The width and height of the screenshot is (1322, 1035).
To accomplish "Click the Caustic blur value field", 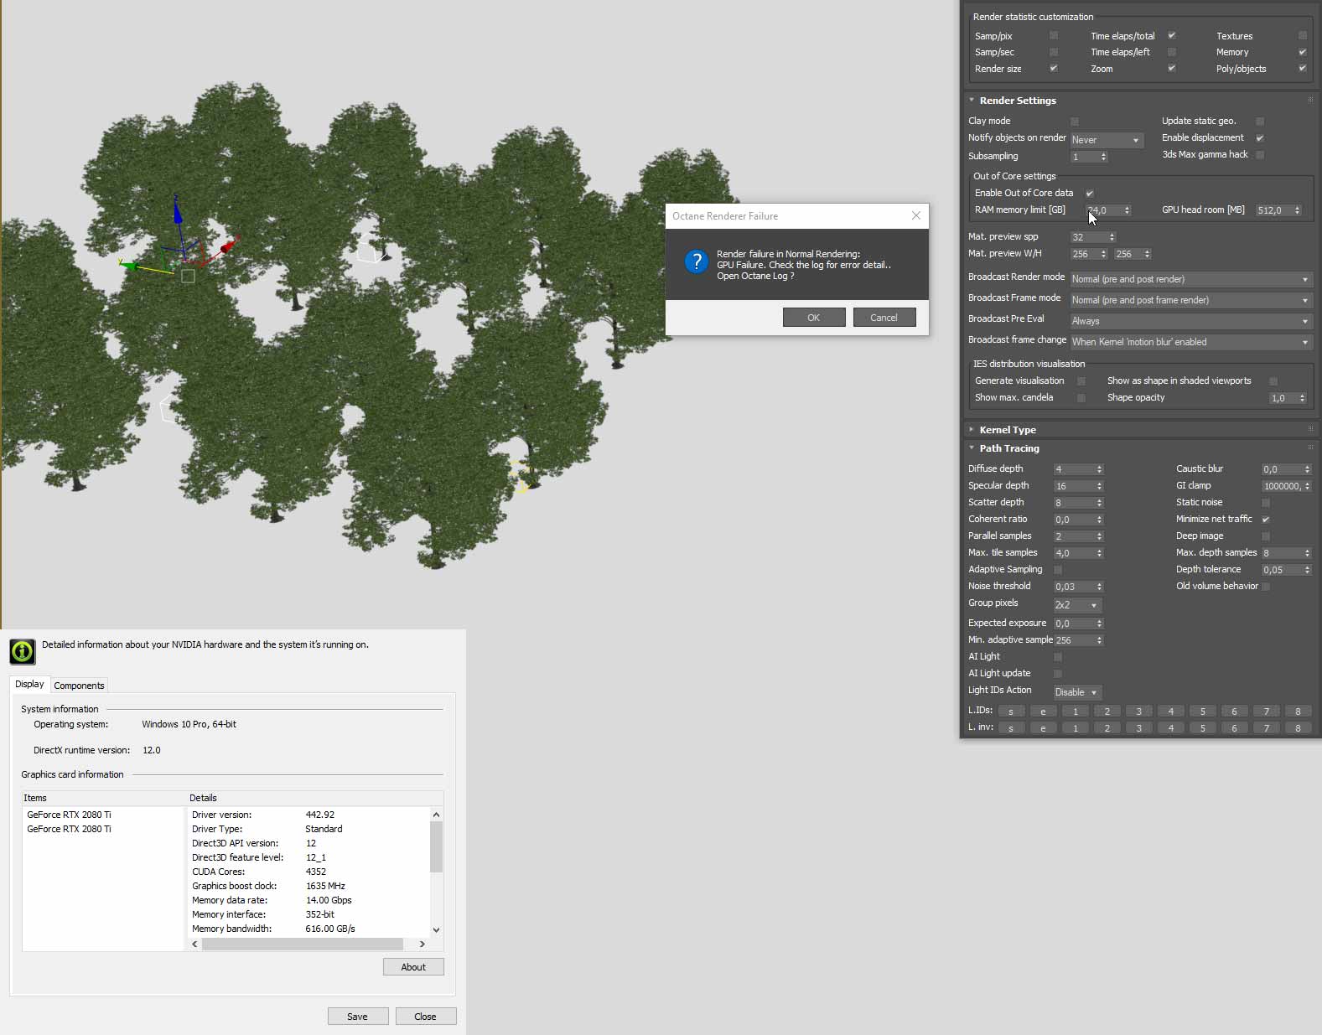I will coord(1282,469).
